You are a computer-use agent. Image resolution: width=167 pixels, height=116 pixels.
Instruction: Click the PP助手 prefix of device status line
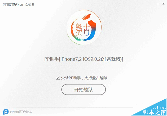click(52, 59)
